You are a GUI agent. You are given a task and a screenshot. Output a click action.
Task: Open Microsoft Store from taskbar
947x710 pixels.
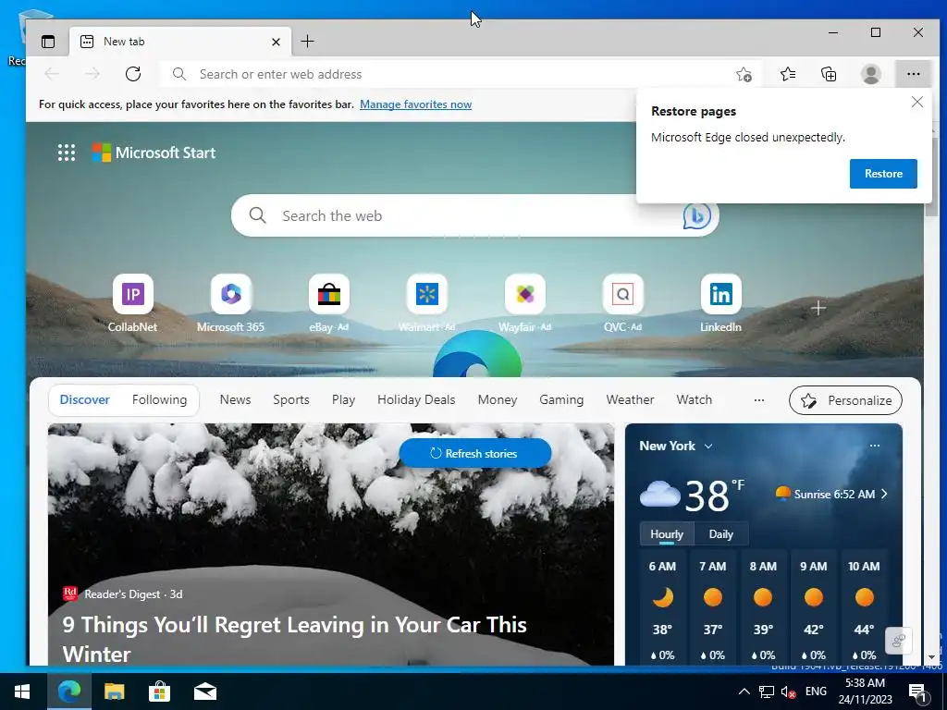tap(159, 692)
